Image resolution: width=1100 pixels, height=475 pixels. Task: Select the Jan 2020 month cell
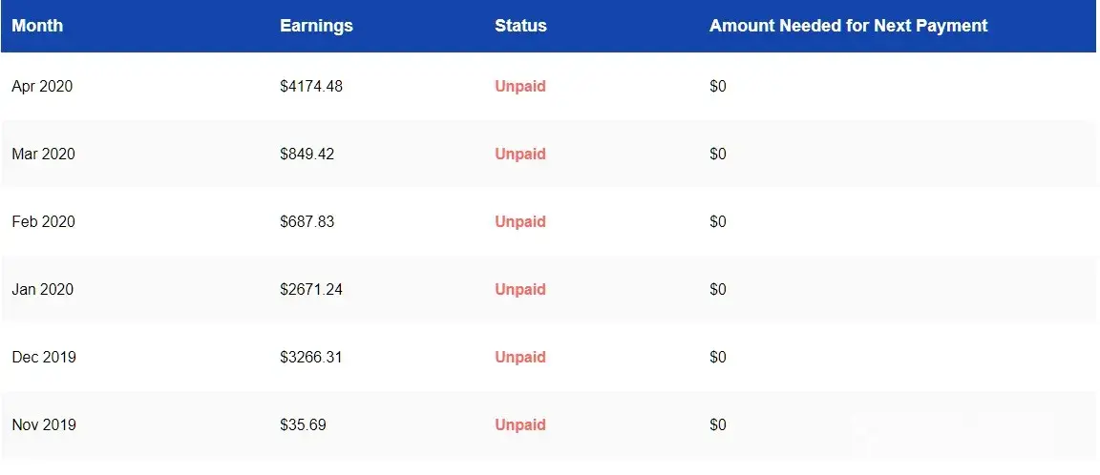42,289
